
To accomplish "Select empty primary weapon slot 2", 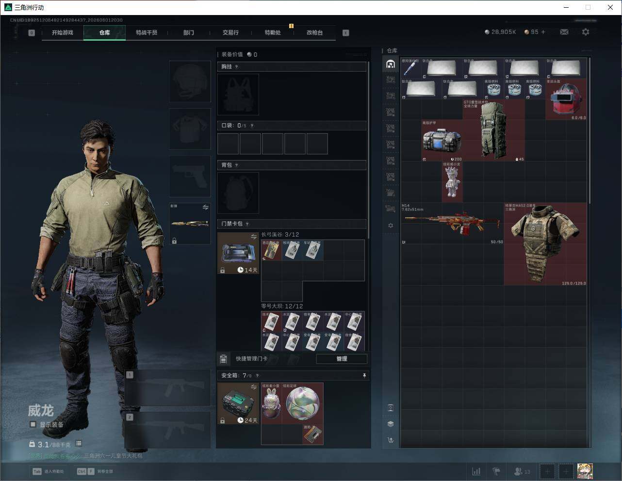I will pyautogui.click(x=167, y=430).
